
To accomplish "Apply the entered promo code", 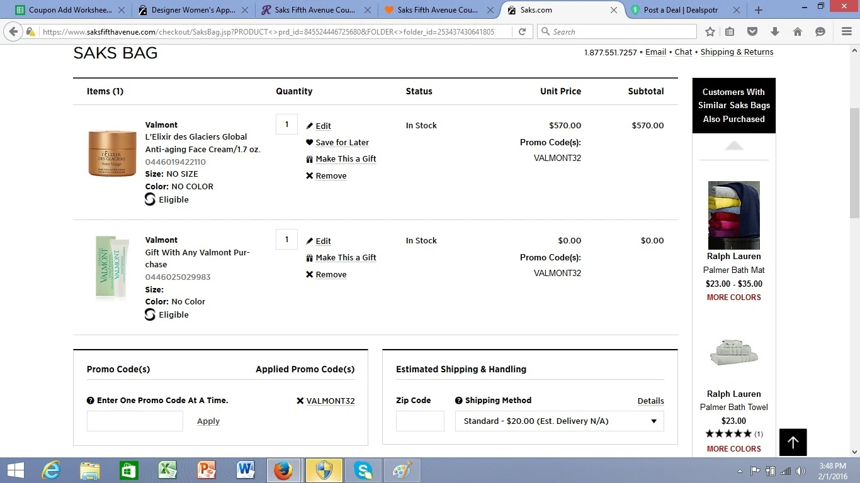I will 208,421.
